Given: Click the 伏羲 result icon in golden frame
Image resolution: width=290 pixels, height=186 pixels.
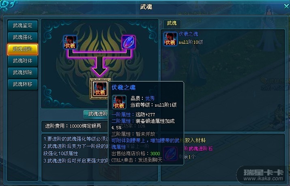Looking at the screenshot, I should pos(100,89).
